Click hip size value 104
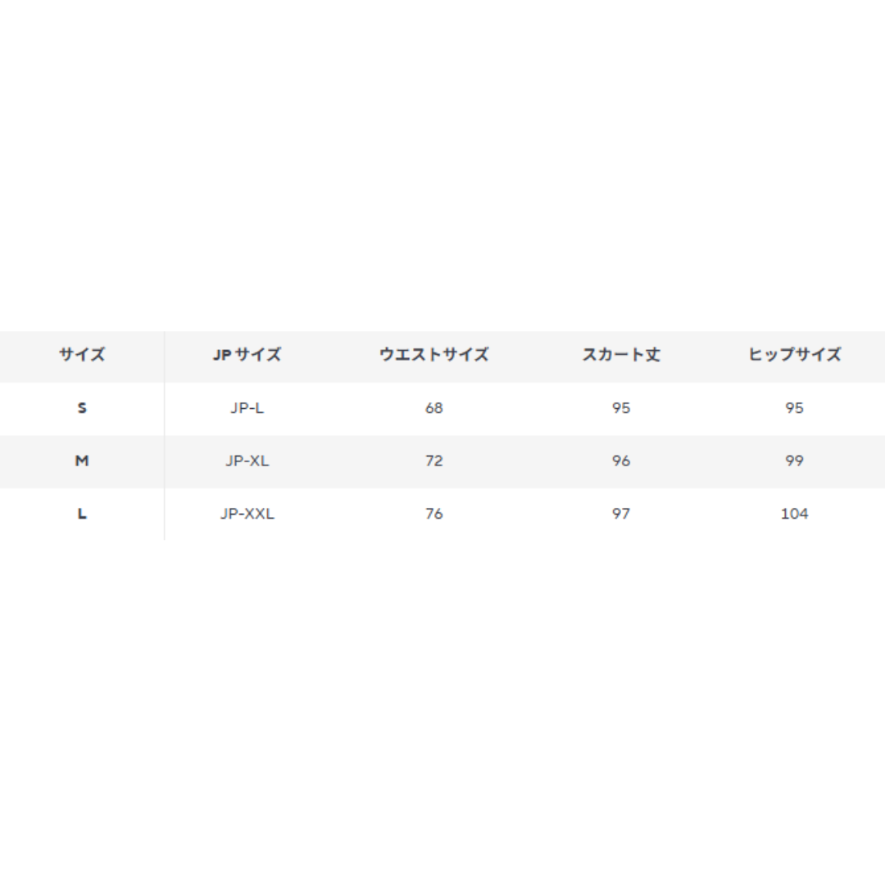The width and height of the screenshot is (885, 885). [794, 514]
